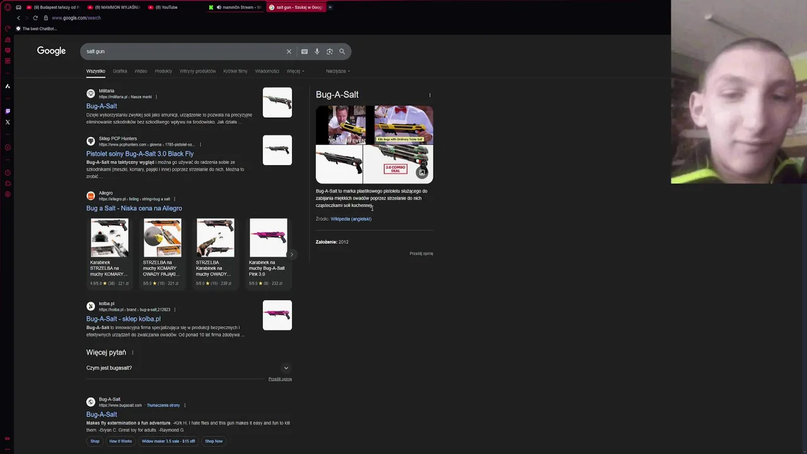Open the Twitch panel in the sidebar
Viewport: 807px width, 454px height.
coord(8,111)
